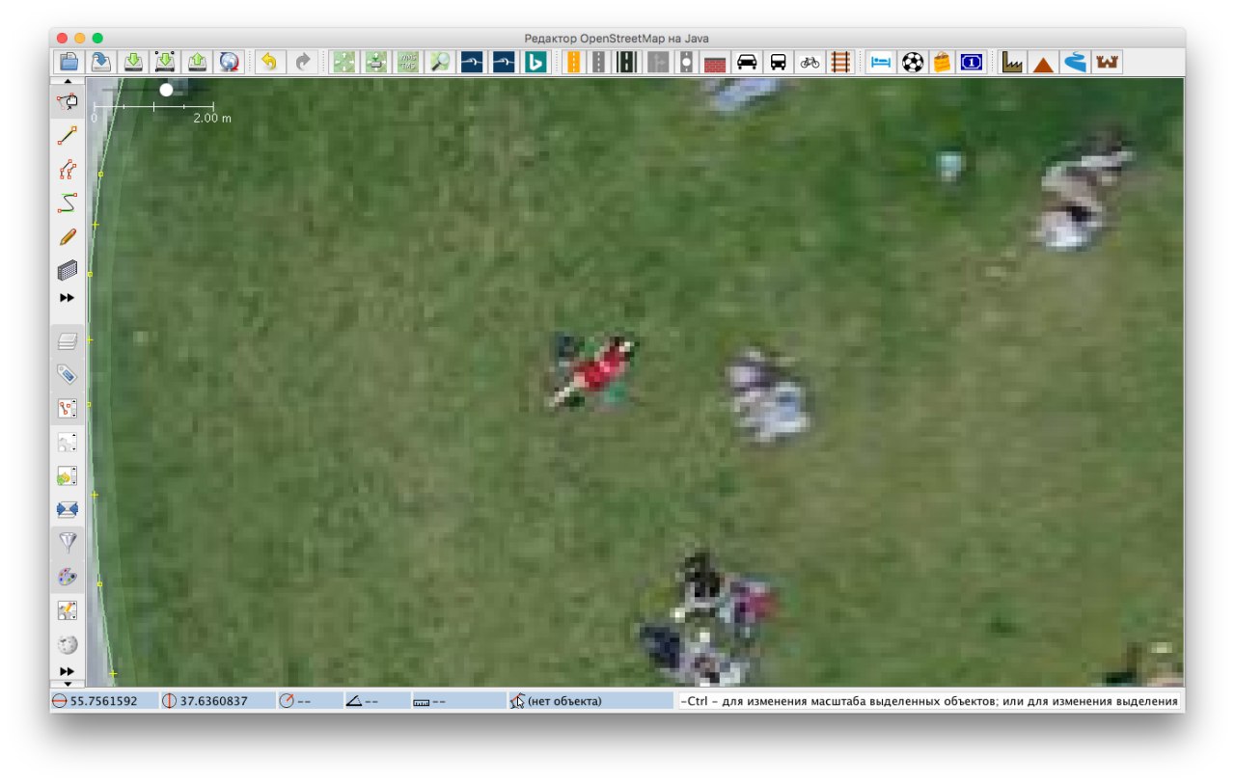The height and width of the screenshot is (784, 1235).
Task: Activate the green curve draw tool
Action: (68, 203)
